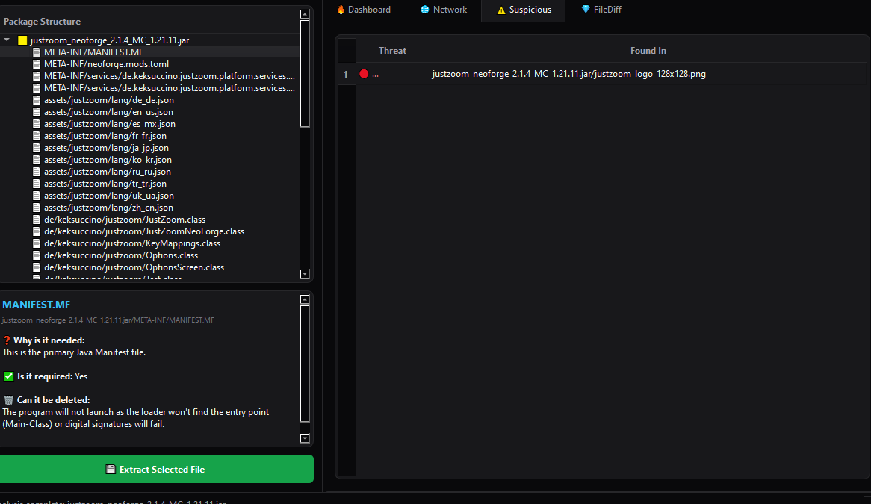Click the package tree scrollbar thumb
Screen dimensions: 871x504
305,74
